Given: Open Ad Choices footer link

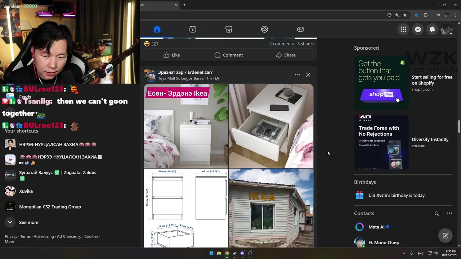Looking at the screenshot, I should tap(69, 236).
